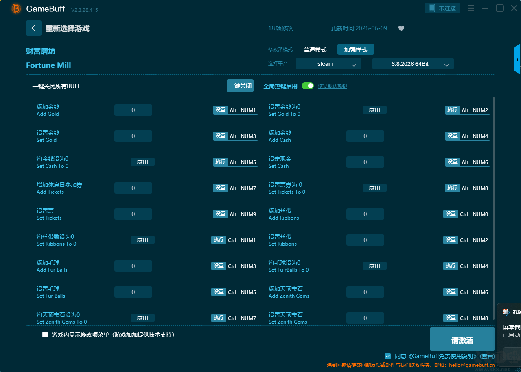Click the screenshot notification popup icon

click(x=506, y=312)
